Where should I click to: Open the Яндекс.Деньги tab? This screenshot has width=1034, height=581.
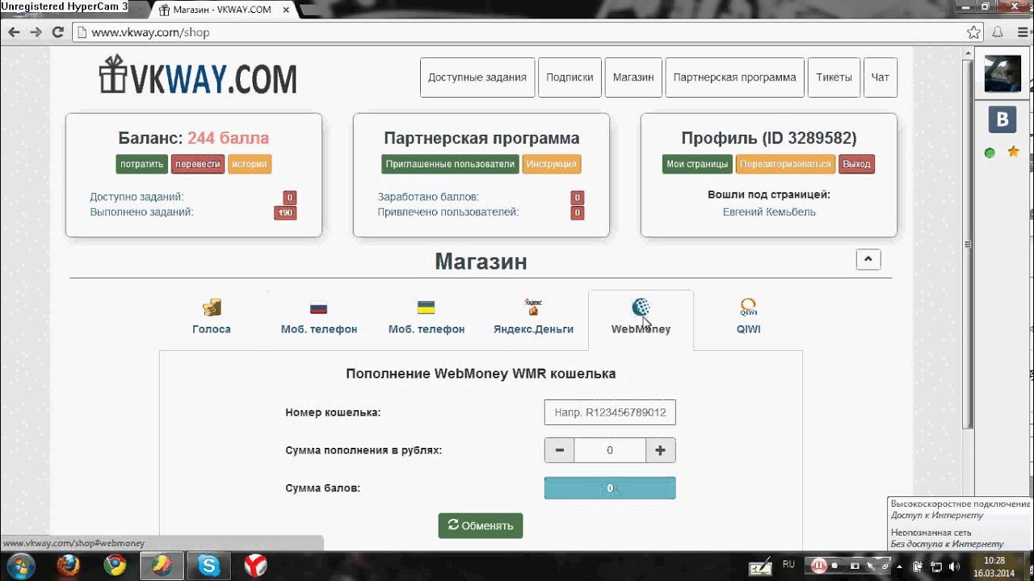[x=533, y=317]
